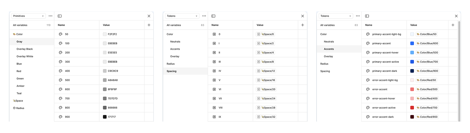Click the number icon of variable IX
The image size is (470, 133).
[214, 117]
